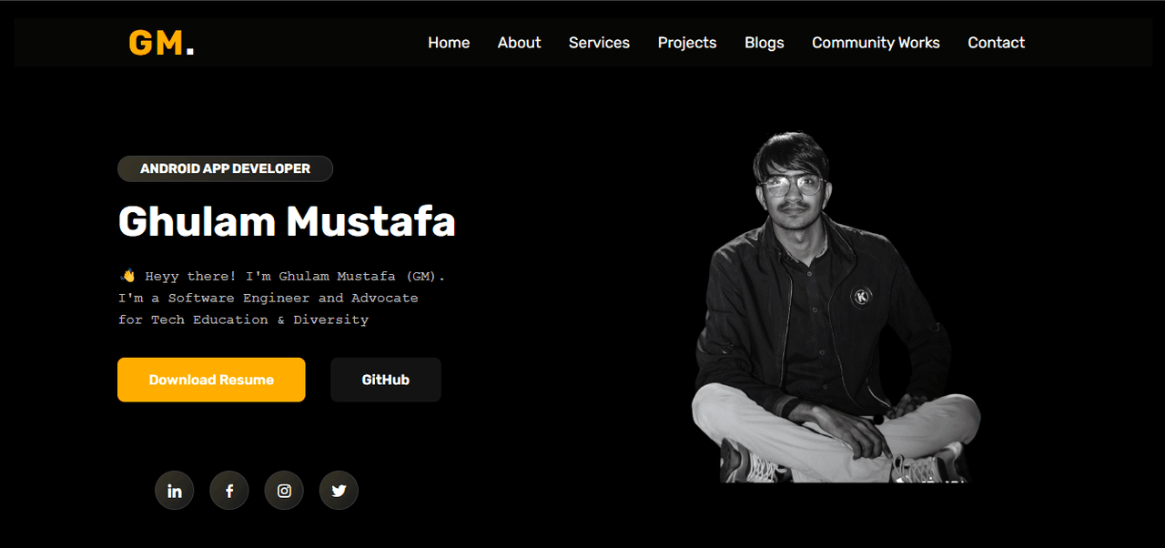This screenshot has width=1165, height=548.
Task: Click the man's face in the portrait
Action: (x=794, y=193)
